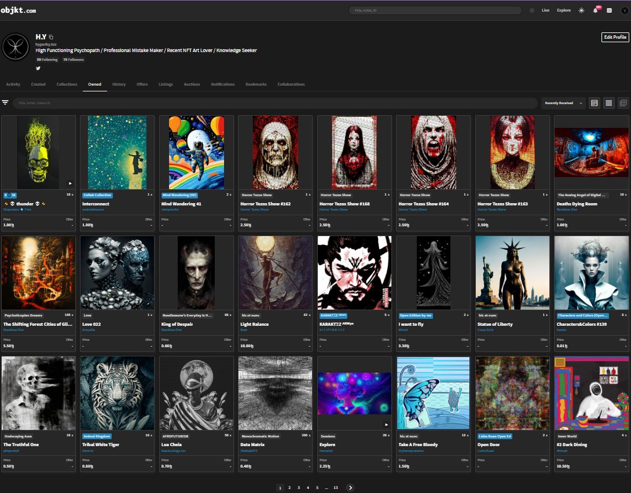Viewport: 631px width, 493px height.
Task: Open the Light Balance title
Action: click(254, 324)
